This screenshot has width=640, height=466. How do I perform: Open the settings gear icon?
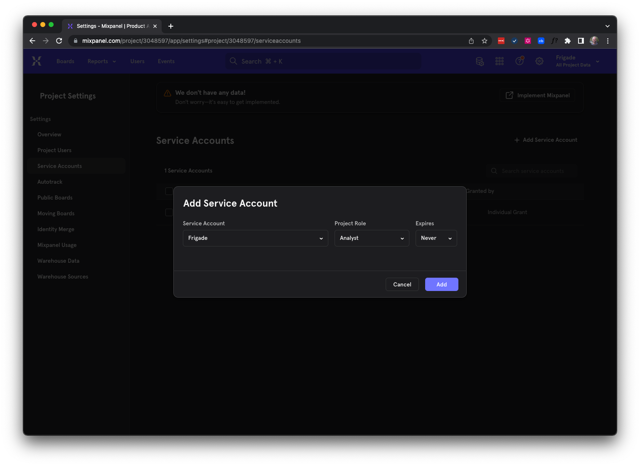pyautogui.click(x=539, y=62)
